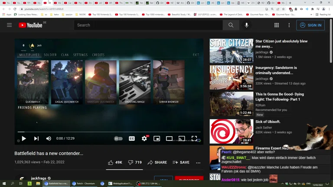
Task: Open Task View on the taskbar
Action: (21, 184)
